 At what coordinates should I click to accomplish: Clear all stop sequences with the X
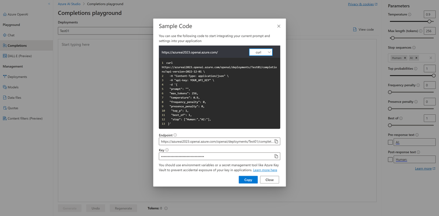(x=431, y=58)
